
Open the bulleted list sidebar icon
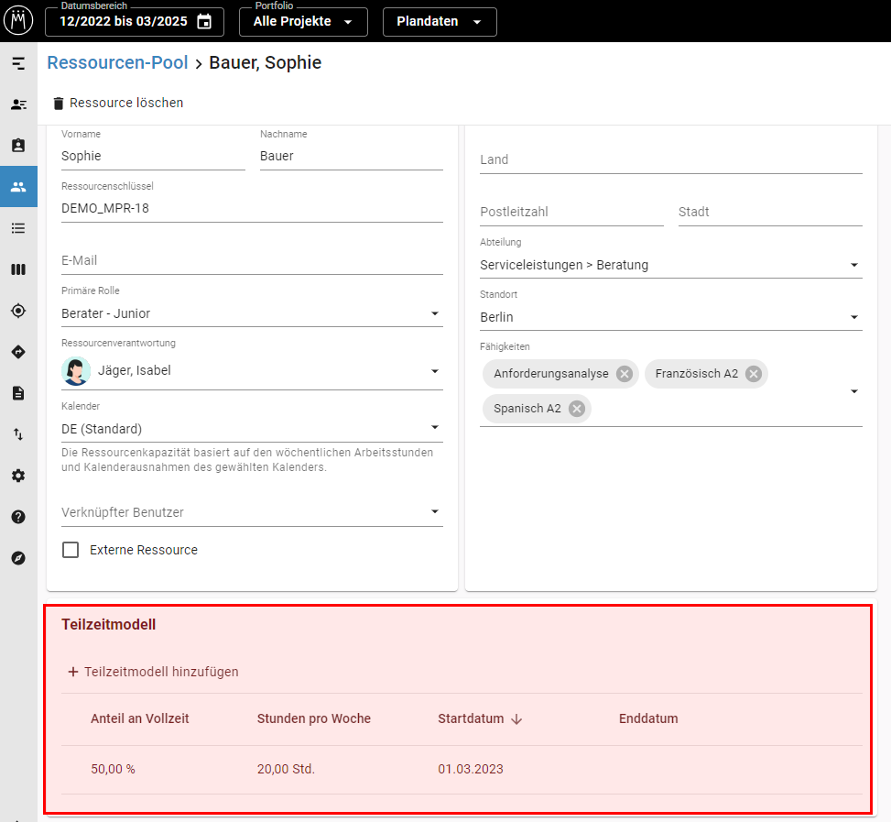(x=18, y=228)
